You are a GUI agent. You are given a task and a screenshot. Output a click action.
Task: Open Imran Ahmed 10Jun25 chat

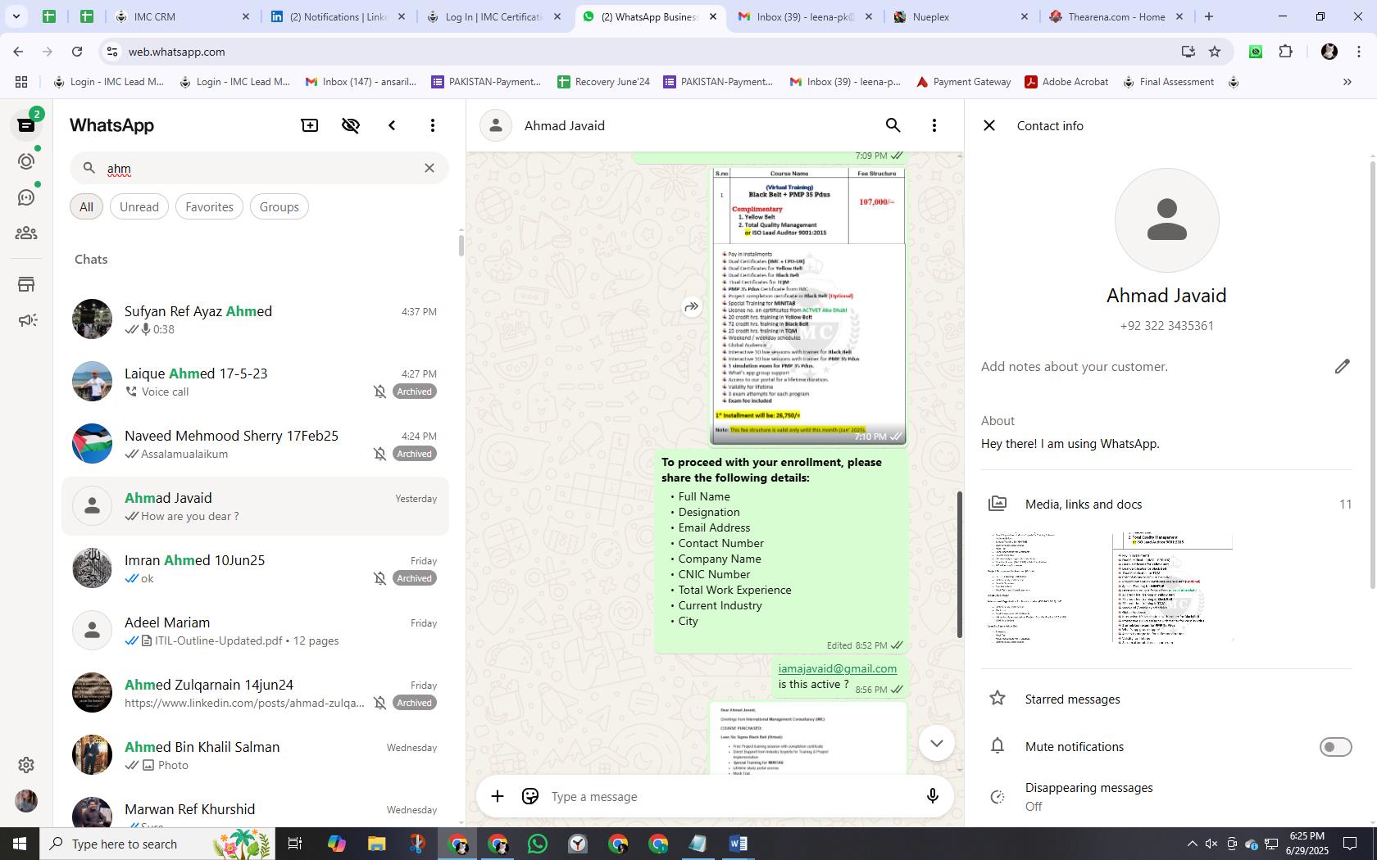click(256, 568)
